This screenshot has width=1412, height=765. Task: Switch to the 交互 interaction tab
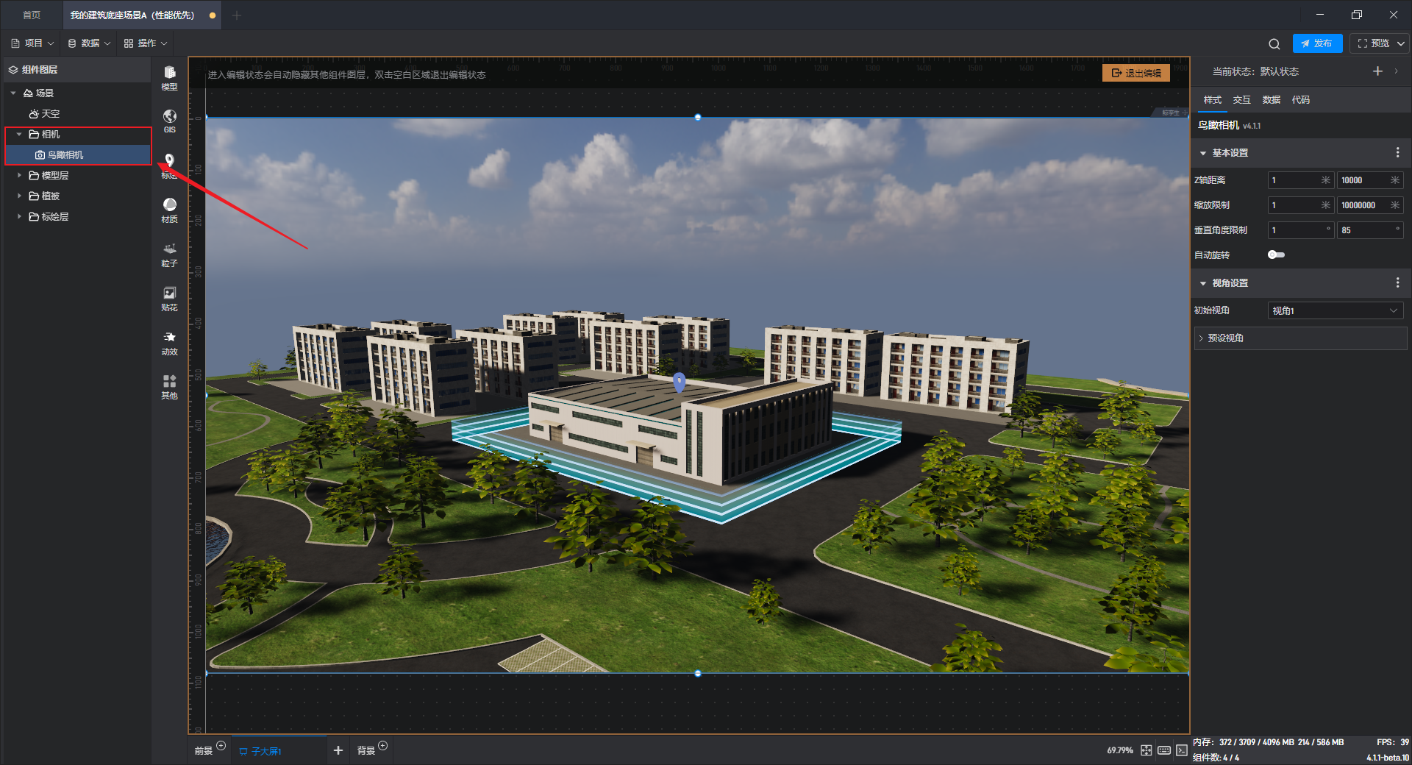[1241, 100]
